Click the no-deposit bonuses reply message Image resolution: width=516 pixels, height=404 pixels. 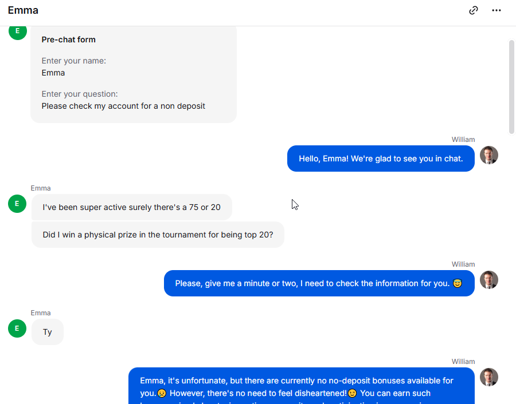point(302,386)
